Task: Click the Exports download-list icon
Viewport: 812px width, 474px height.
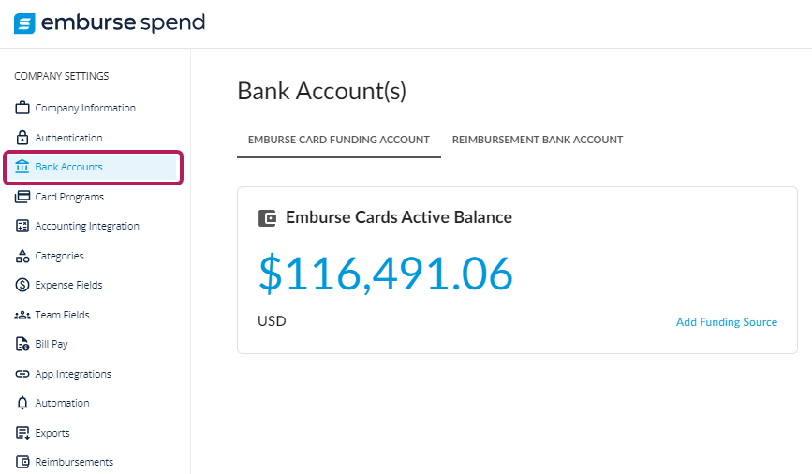Action: pos(22,433)
